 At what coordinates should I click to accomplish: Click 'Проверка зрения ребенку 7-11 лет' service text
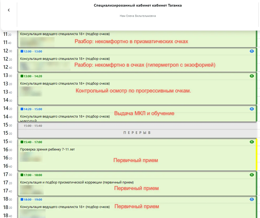pyautogui.click(x=47, y=149)
